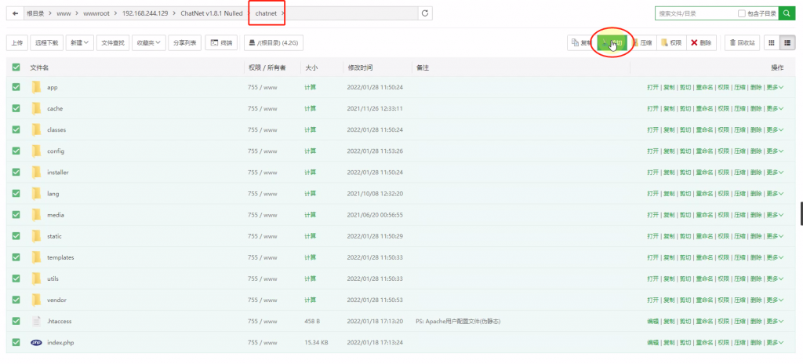Click 重命名 for the lang row
Image resolution: width=803 pixels, height=364 pixels.
704,193
